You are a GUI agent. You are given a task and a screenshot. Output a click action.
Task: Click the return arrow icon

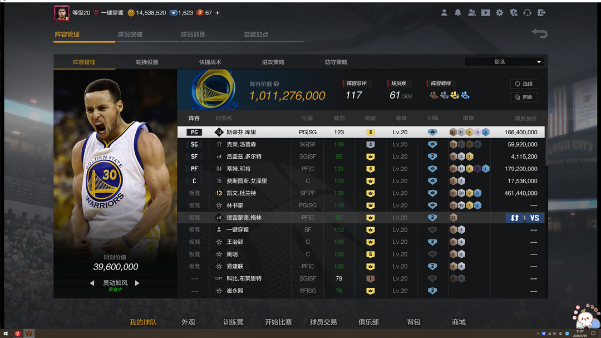539,34
